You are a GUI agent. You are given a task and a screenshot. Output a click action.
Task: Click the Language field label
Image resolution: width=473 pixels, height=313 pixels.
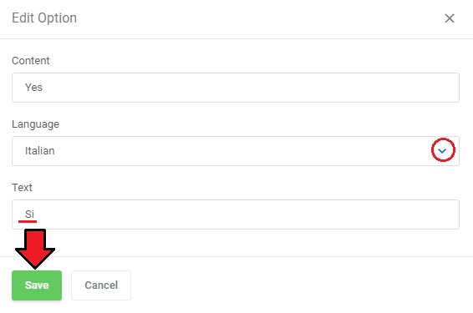[x=36, y=124]
